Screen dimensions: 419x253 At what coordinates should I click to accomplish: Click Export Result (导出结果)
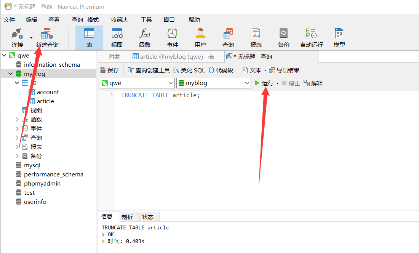[x=284, y=70]
